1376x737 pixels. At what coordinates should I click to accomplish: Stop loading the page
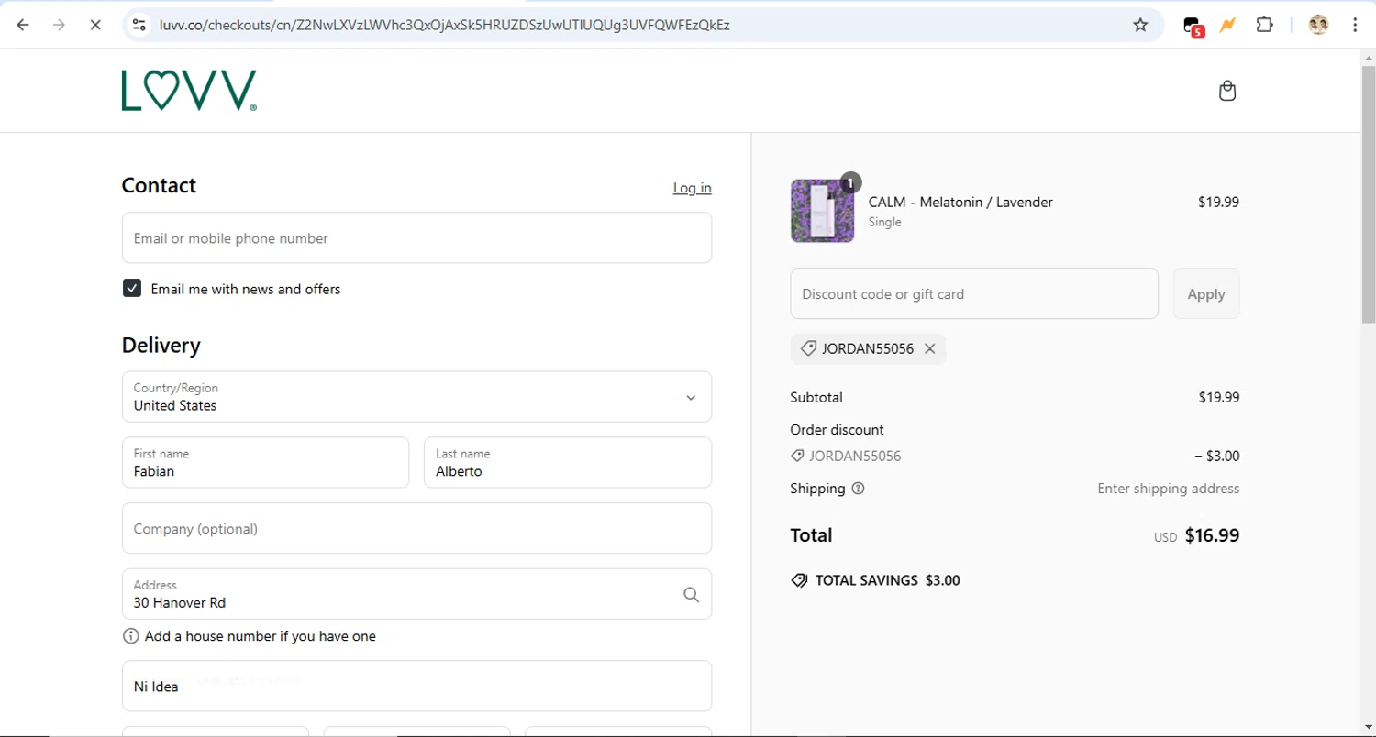(94, 25)
